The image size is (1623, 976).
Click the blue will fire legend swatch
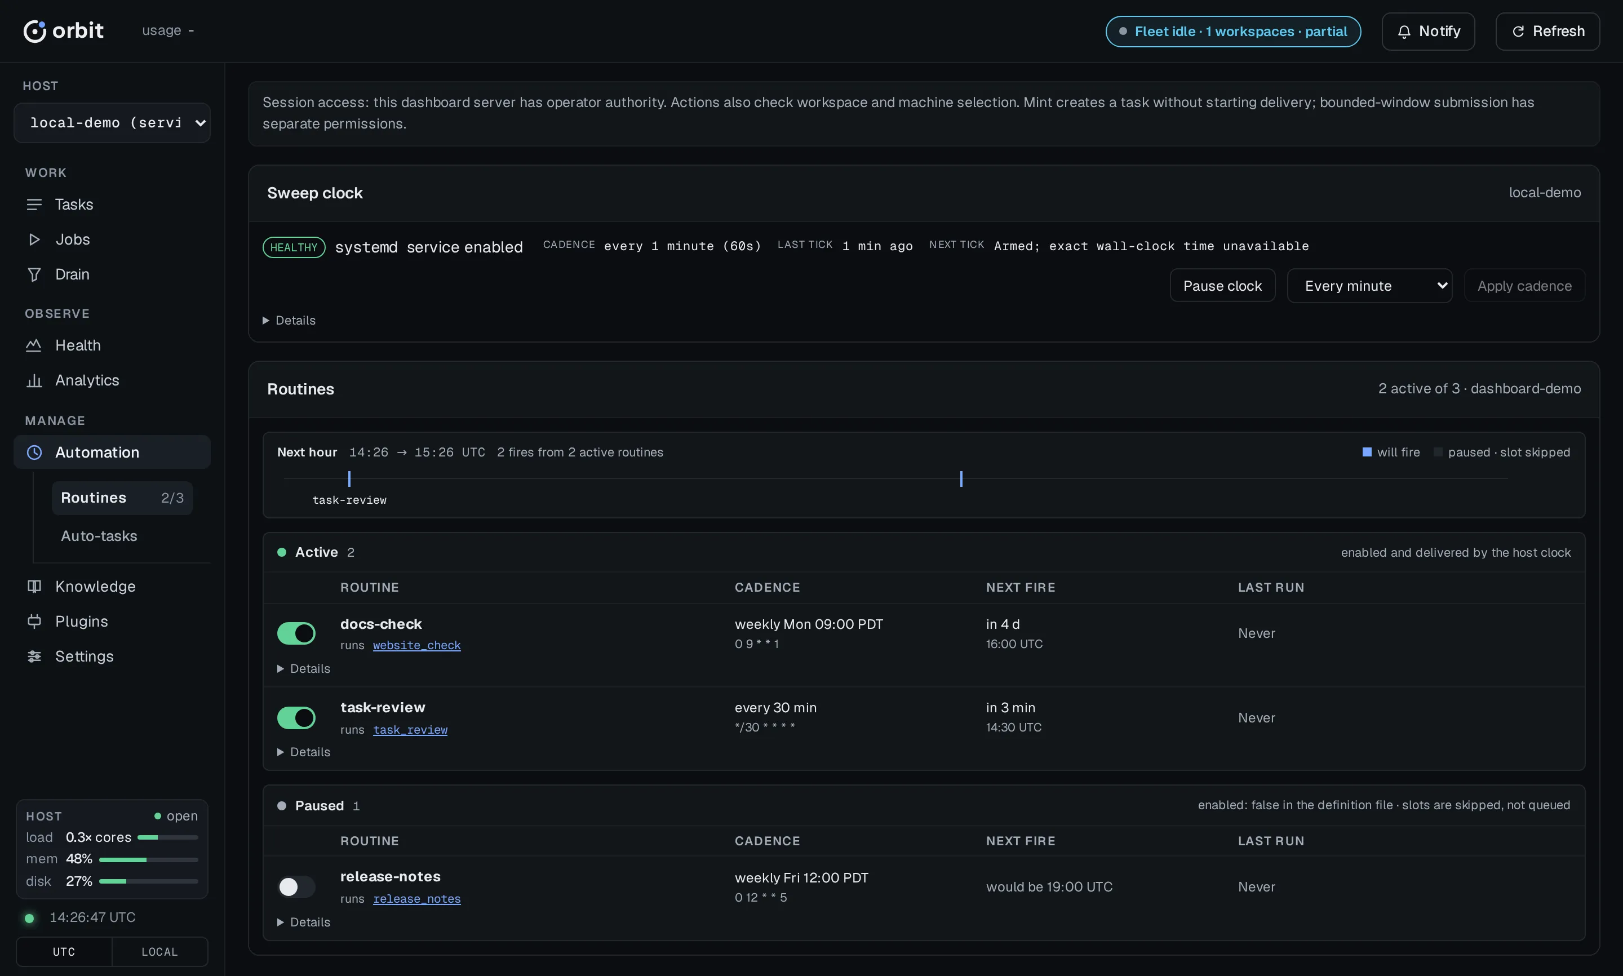click(1367, 452)
